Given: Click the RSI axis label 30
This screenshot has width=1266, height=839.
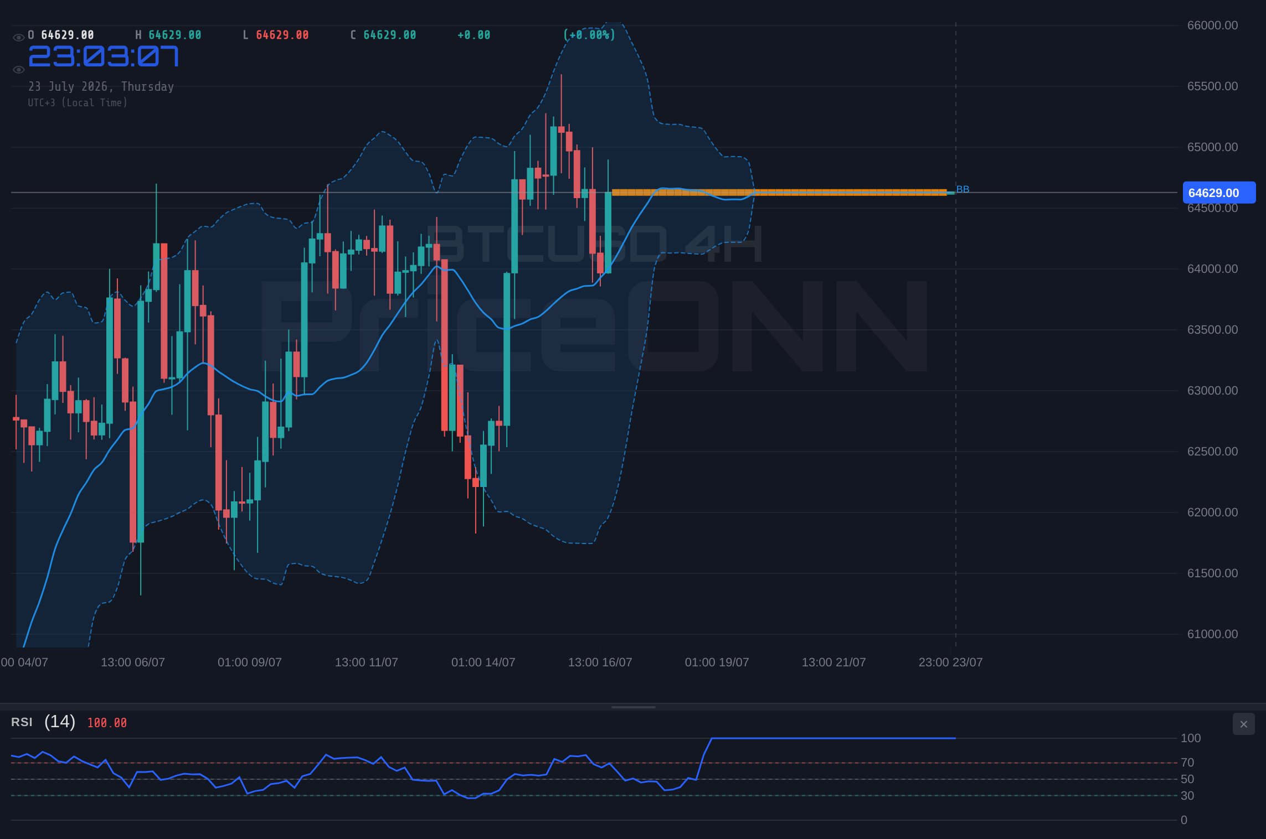Looking at the screenshot, I should coord(1187,796).
